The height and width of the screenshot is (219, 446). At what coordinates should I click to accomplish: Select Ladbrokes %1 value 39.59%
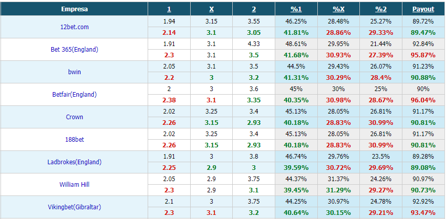point(296,168)
